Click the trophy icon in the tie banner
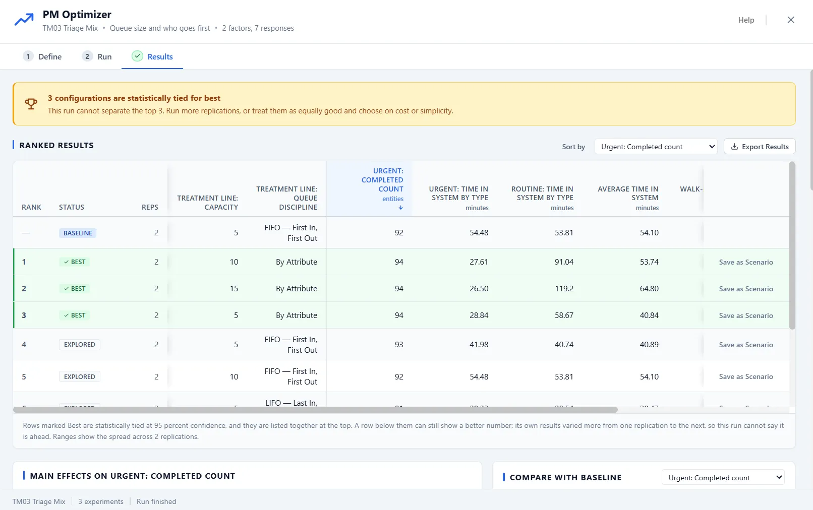 click(31, 104)
